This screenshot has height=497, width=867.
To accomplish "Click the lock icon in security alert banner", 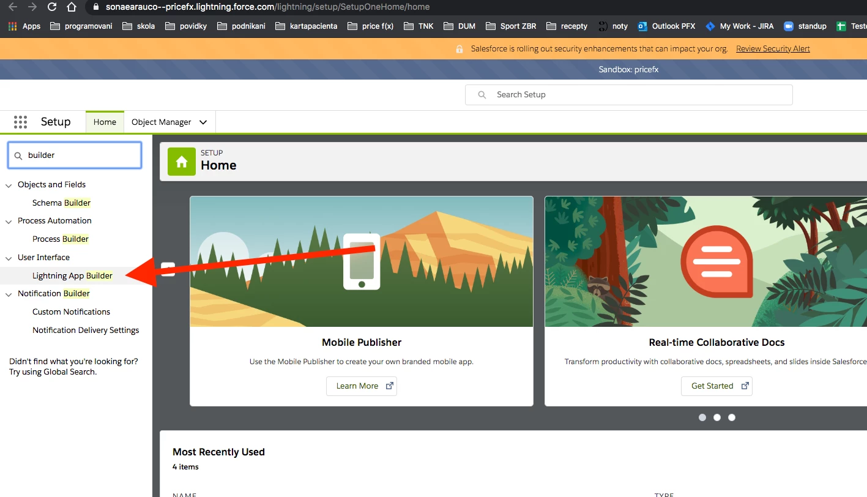I will pos(459,48).
